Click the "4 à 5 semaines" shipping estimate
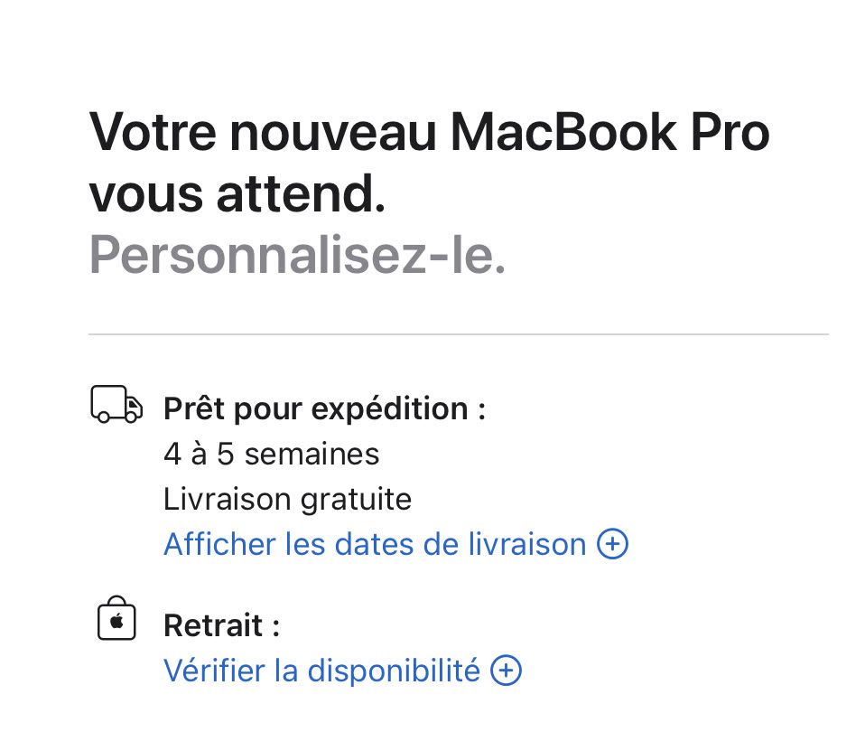The height and width of the screenshot is (732, 865). point(271,454)
